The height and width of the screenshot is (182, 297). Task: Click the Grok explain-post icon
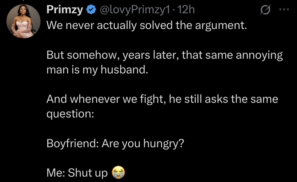[x=265, y=9]
